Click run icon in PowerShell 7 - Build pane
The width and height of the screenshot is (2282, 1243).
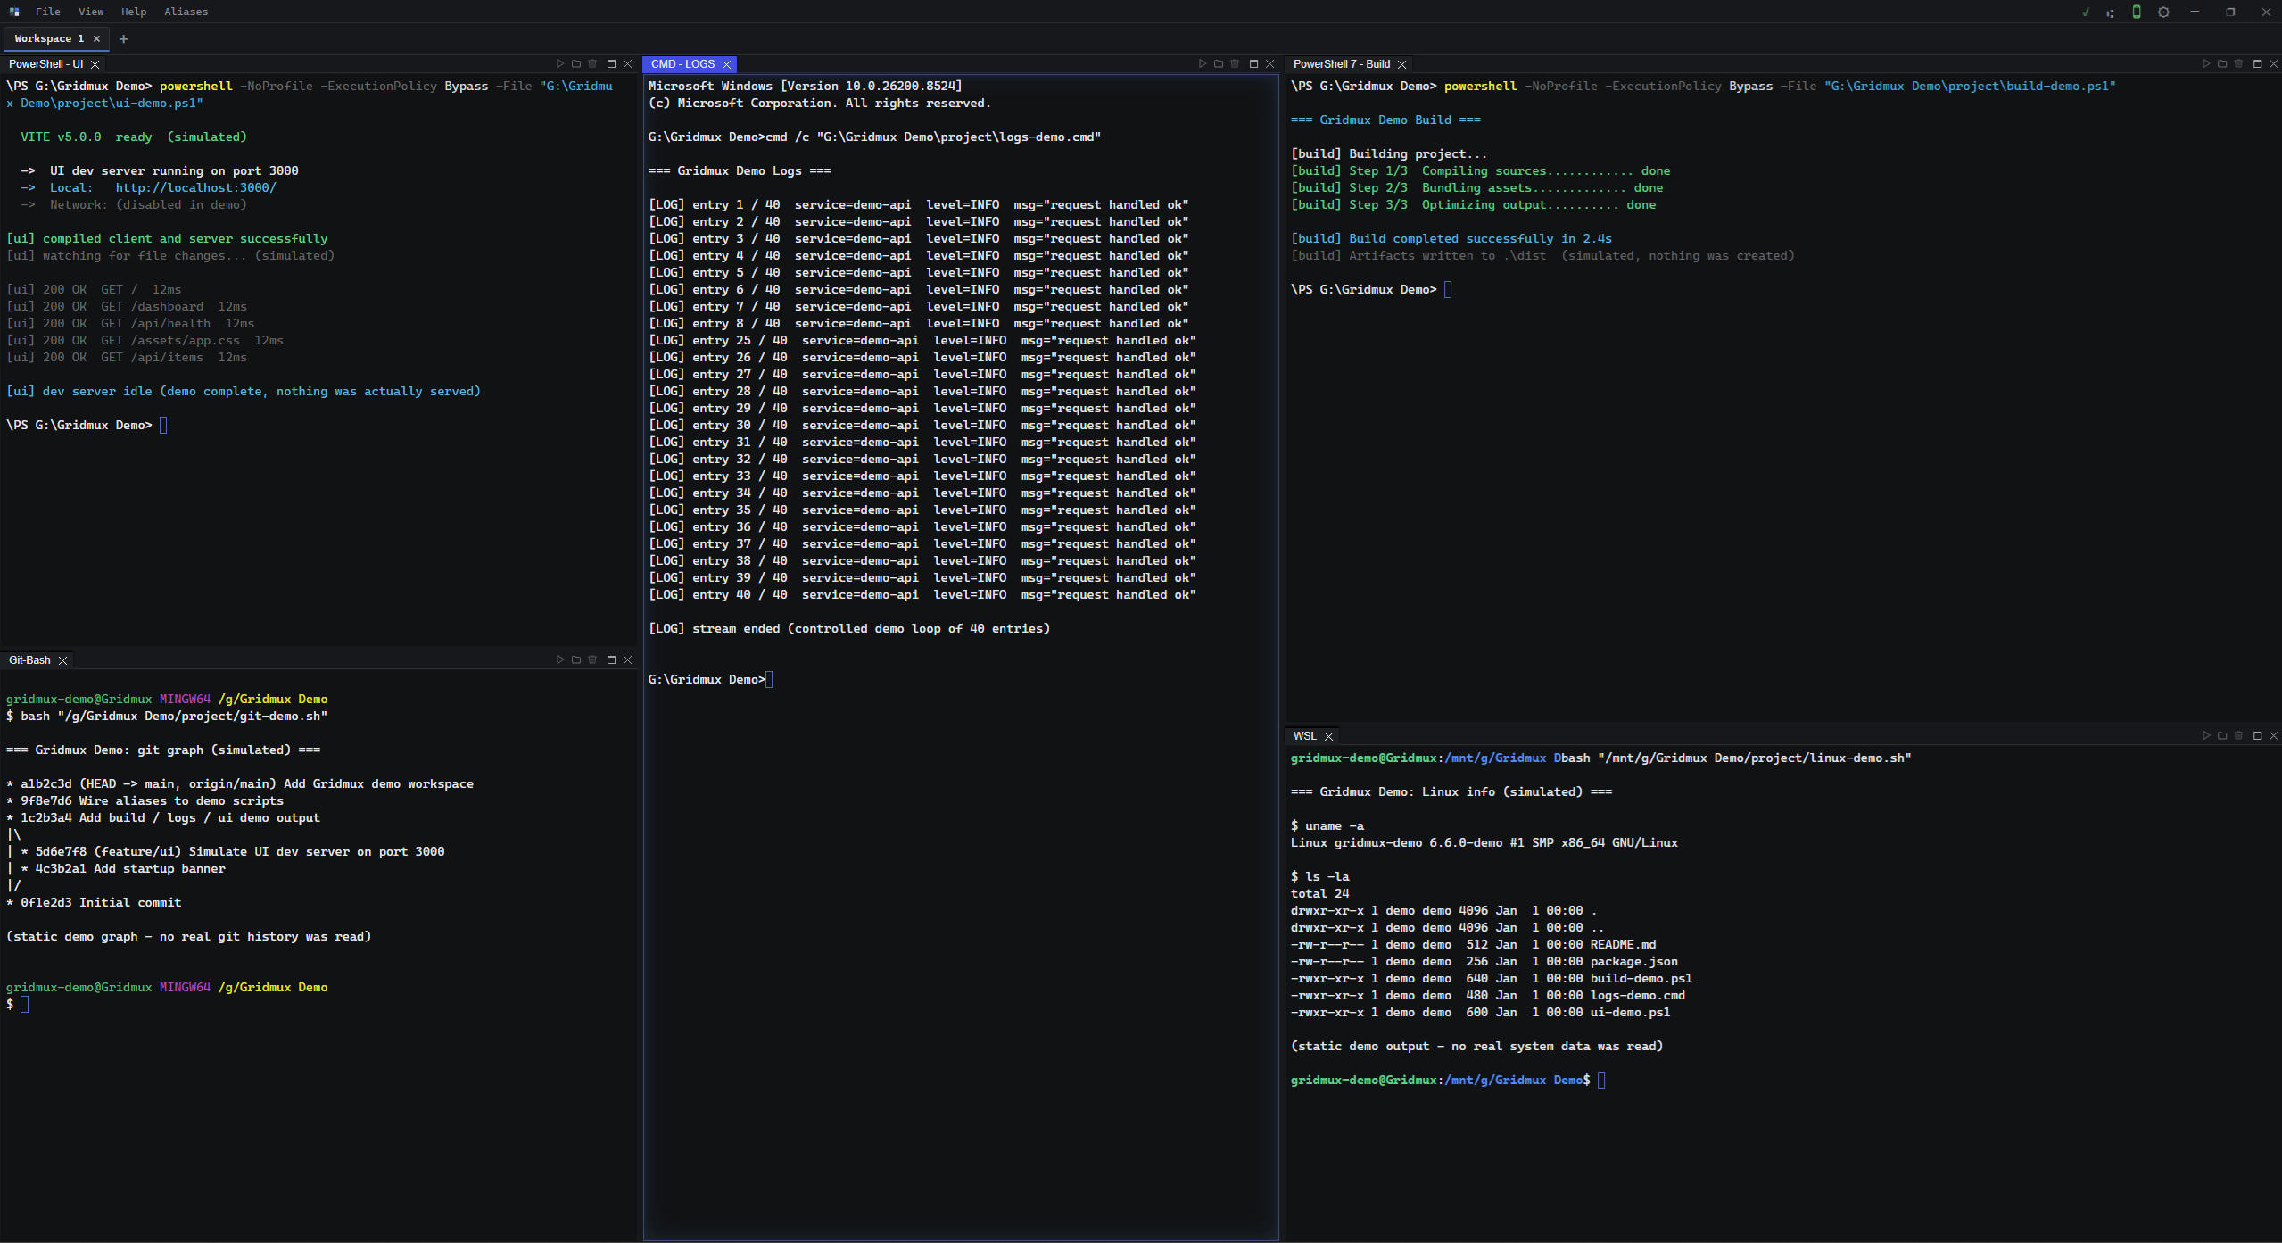coord(2206,64)
